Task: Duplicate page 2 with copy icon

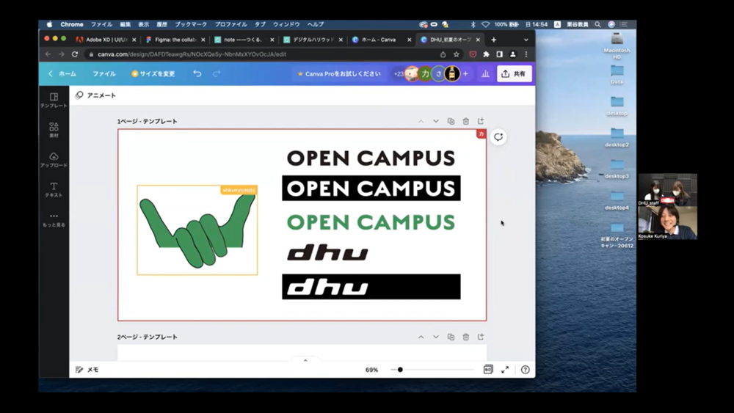Action: [451, 337]
